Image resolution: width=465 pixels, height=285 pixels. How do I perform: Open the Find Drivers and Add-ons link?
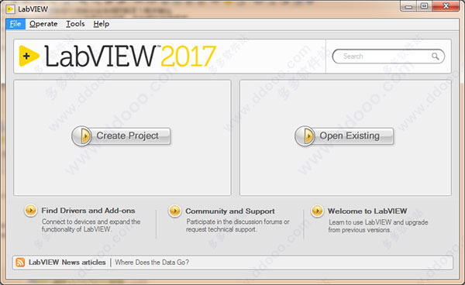(x=88, y=211)
